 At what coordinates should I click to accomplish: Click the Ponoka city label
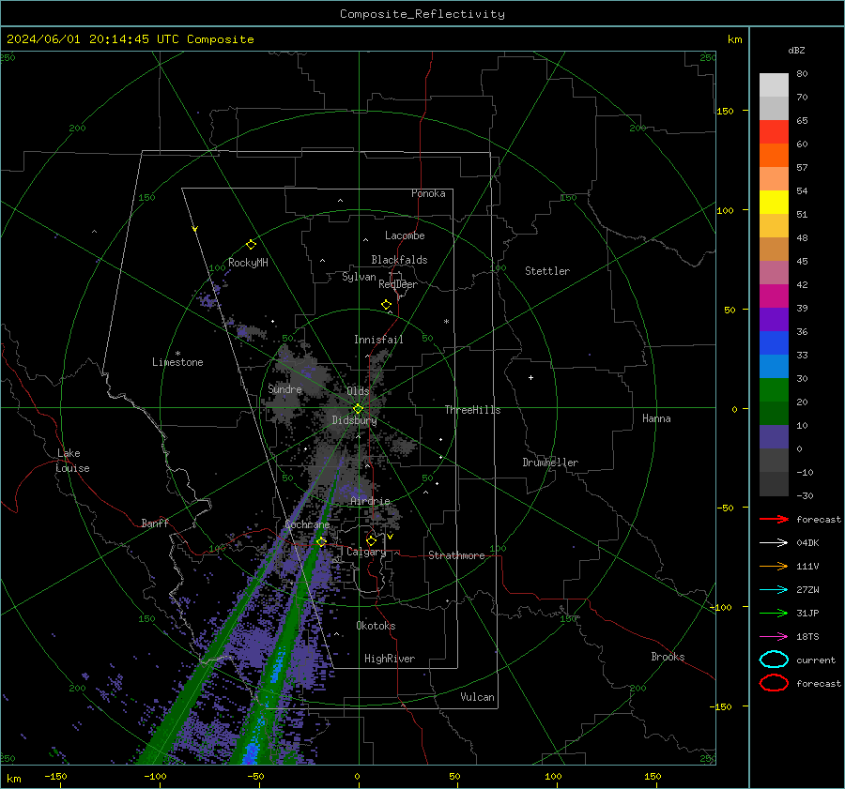[428, 193]
